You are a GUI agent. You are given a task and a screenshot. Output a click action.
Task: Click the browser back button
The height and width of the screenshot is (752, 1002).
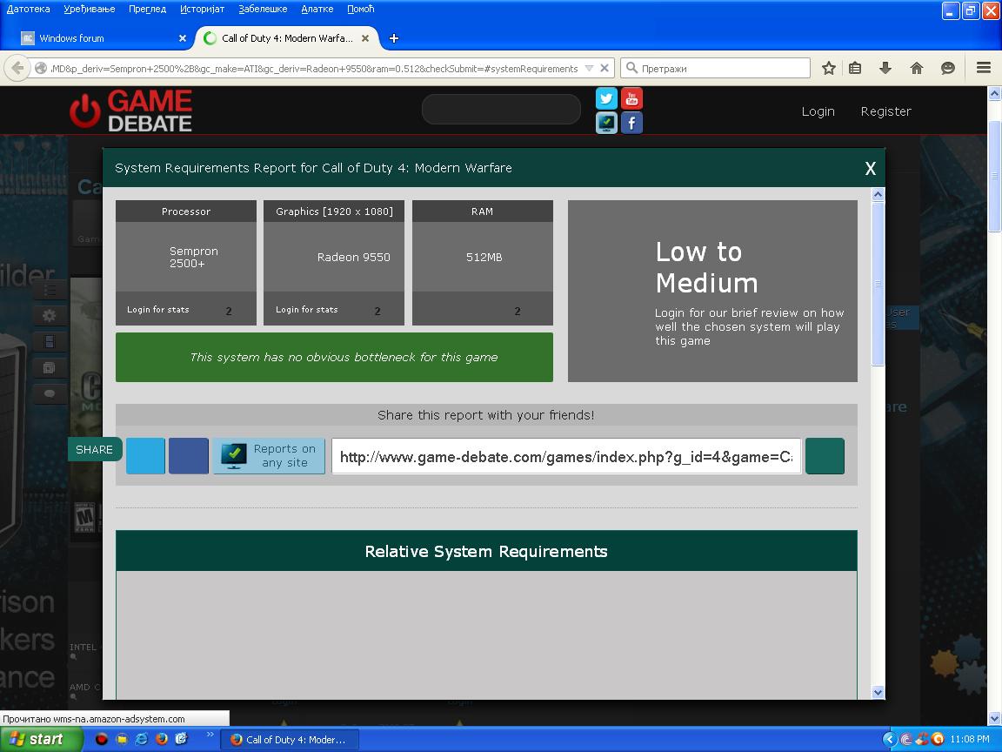17,68
